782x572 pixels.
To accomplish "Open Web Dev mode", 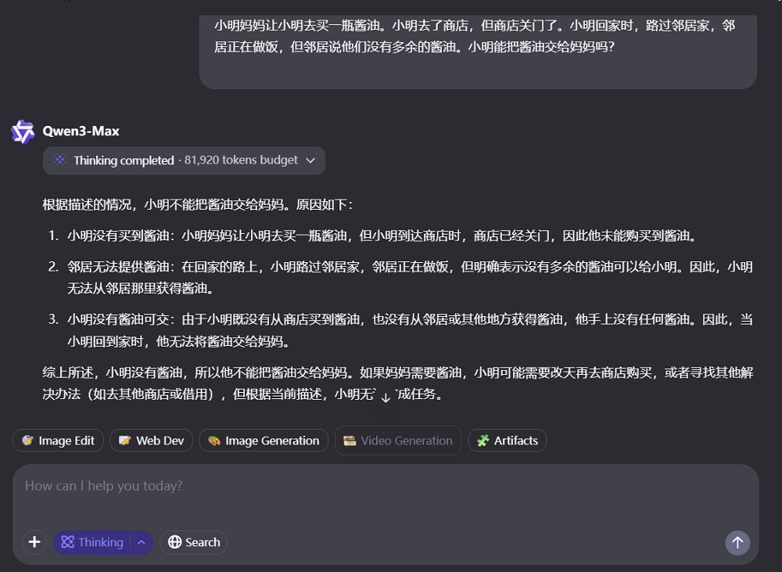I will tap(151, 441).
